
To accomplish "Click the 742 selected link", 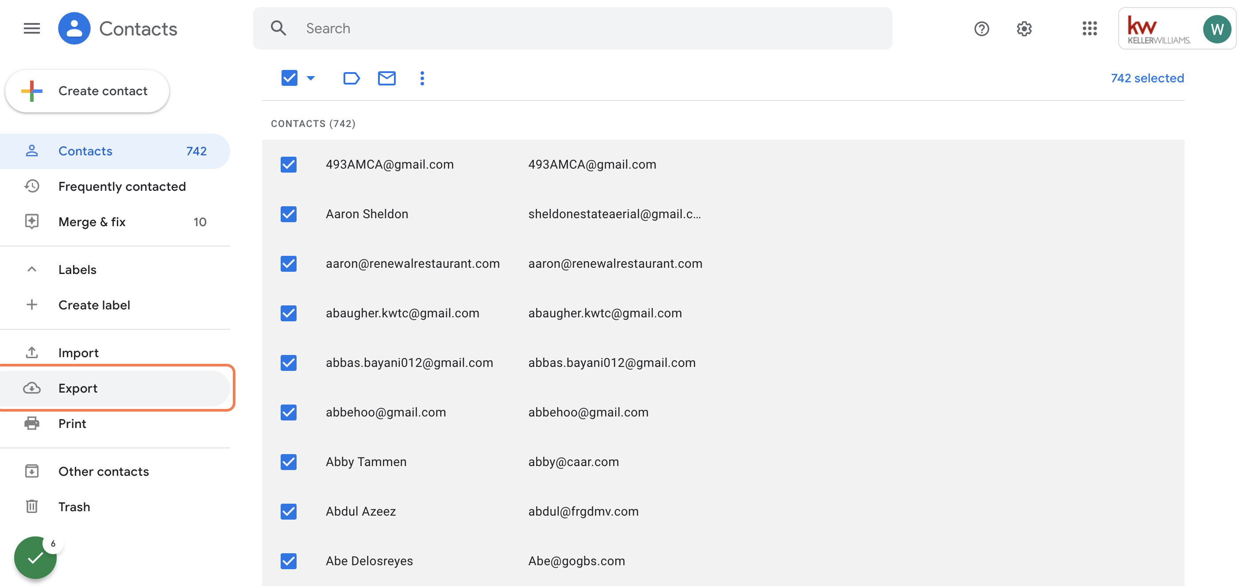I will (1147, 78).
